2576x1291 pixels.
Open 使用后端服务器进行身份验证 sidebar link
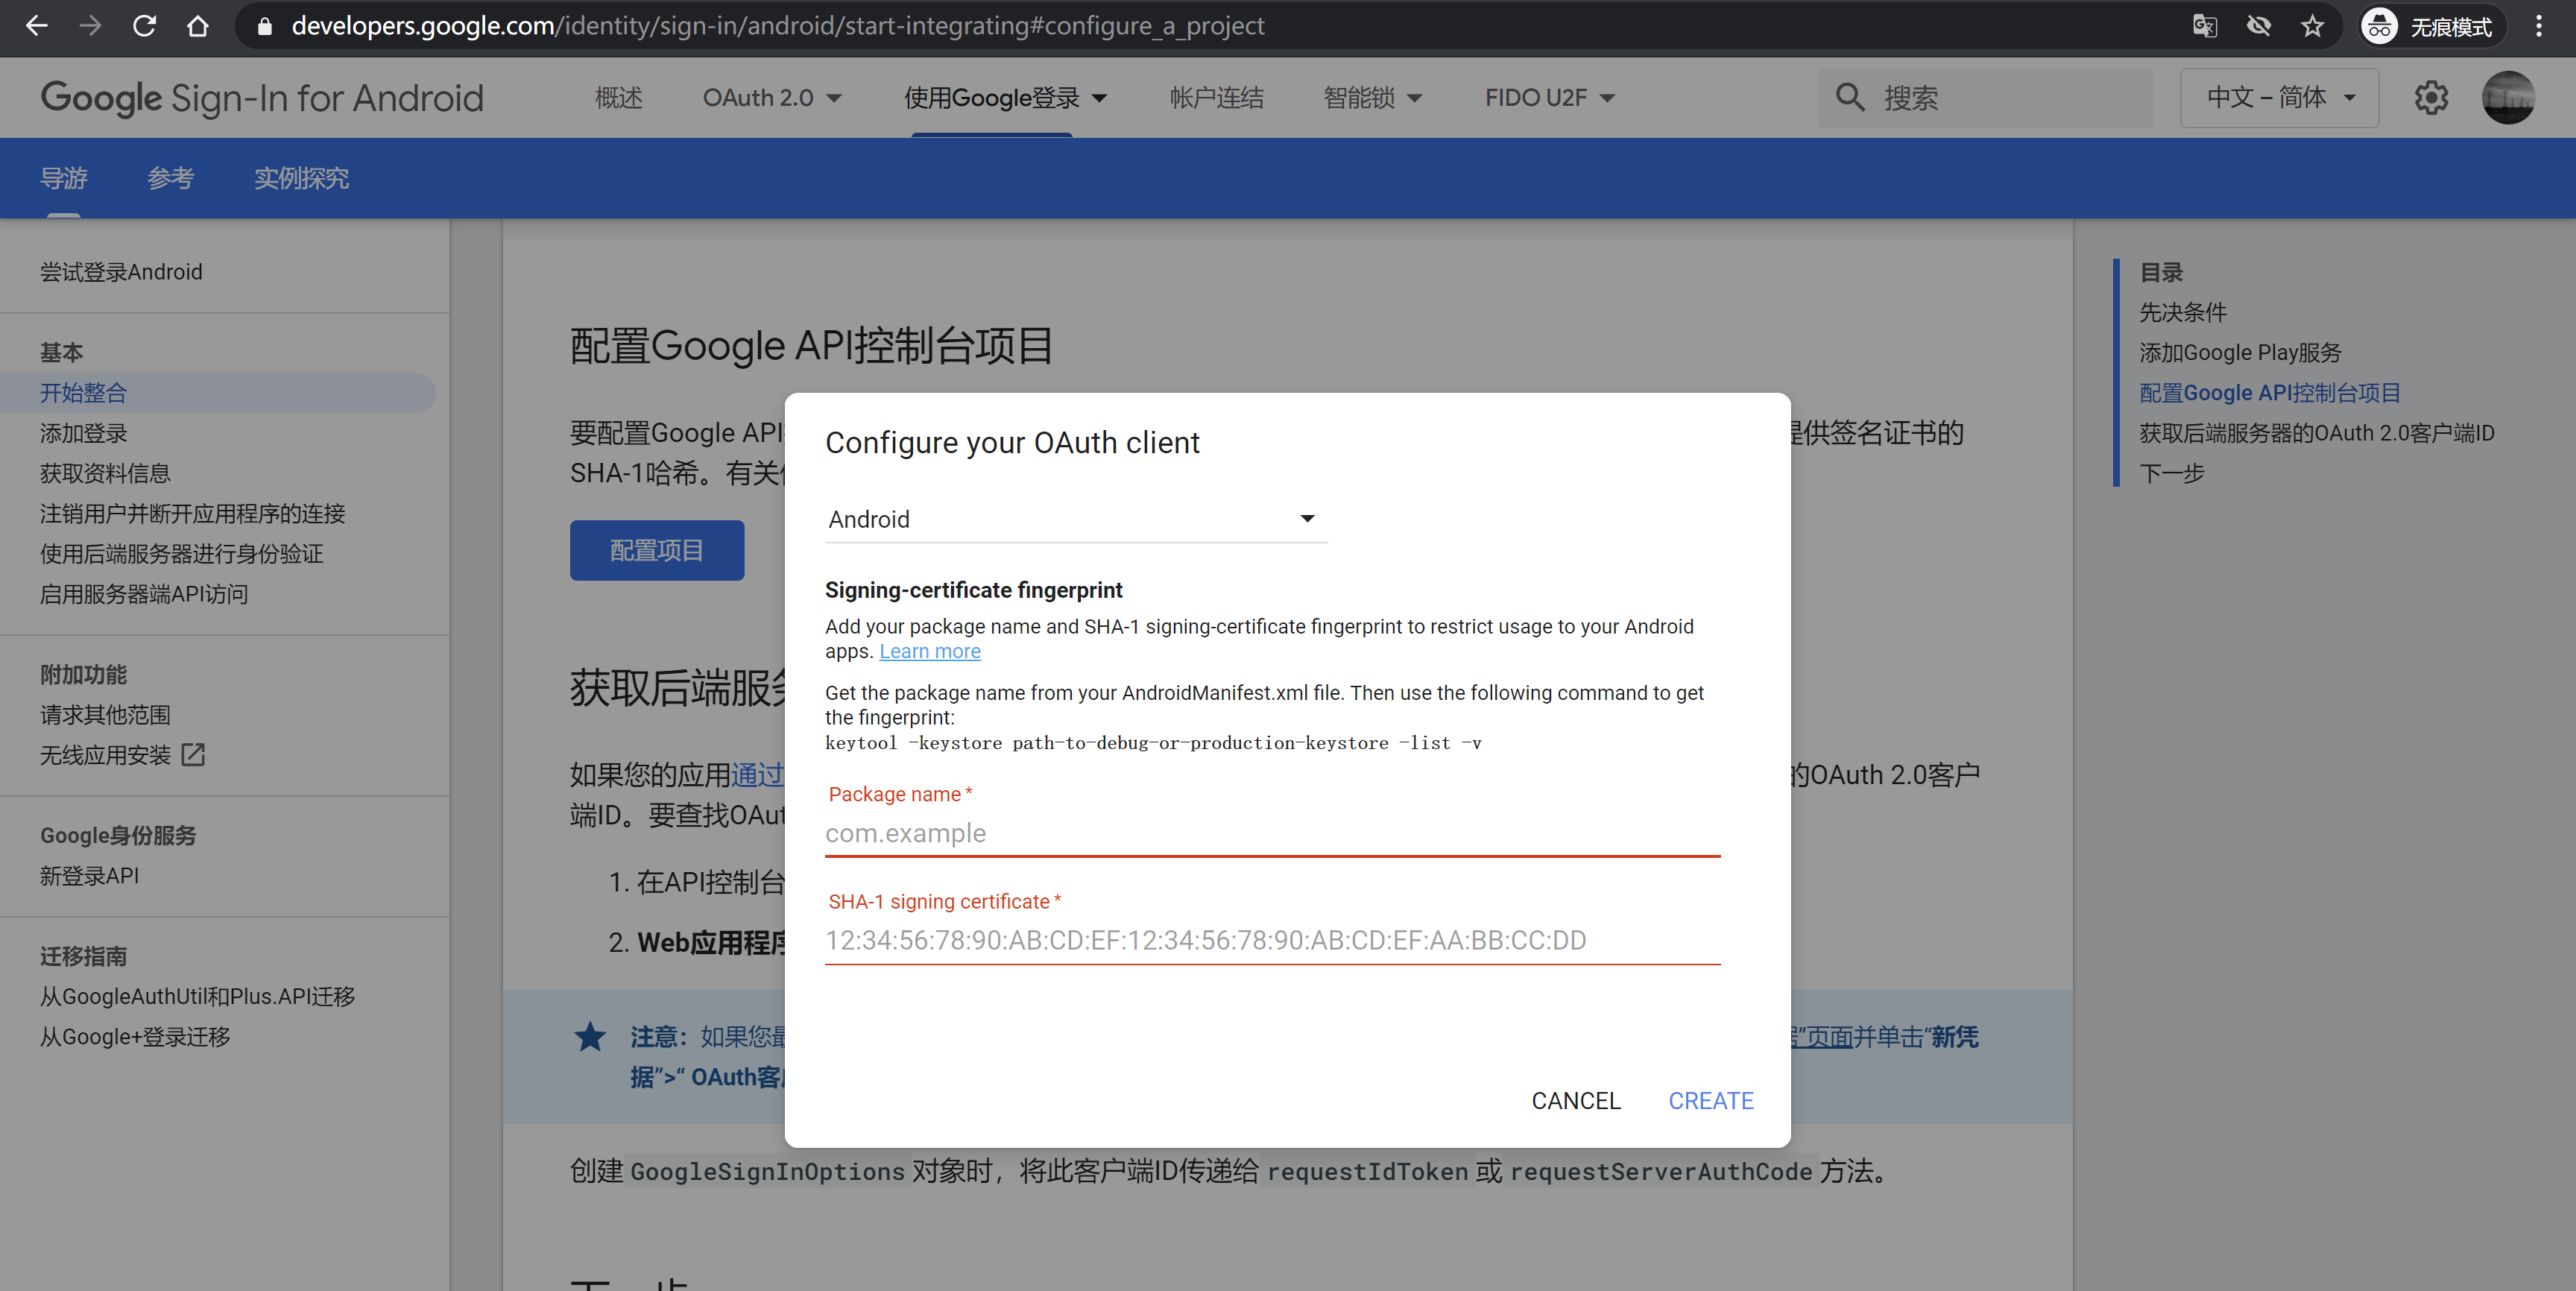point(182,554)
